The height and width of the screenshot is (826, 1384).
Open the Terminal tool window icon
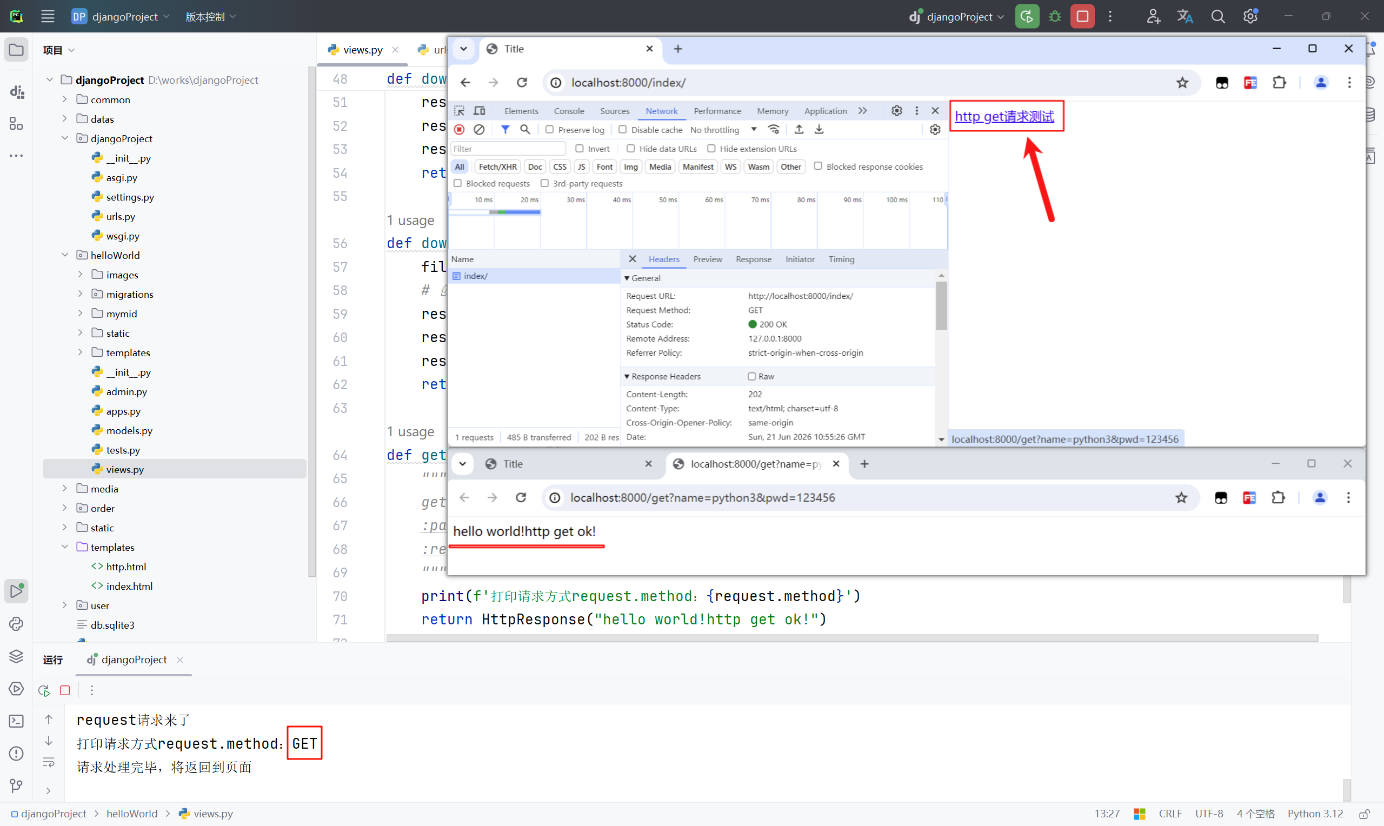tap(16, 721)
